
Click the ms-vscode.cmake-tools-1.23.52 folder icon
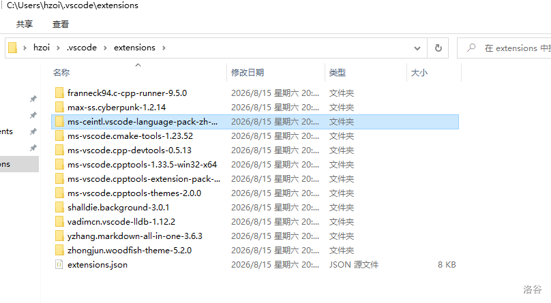click(59, 136)
